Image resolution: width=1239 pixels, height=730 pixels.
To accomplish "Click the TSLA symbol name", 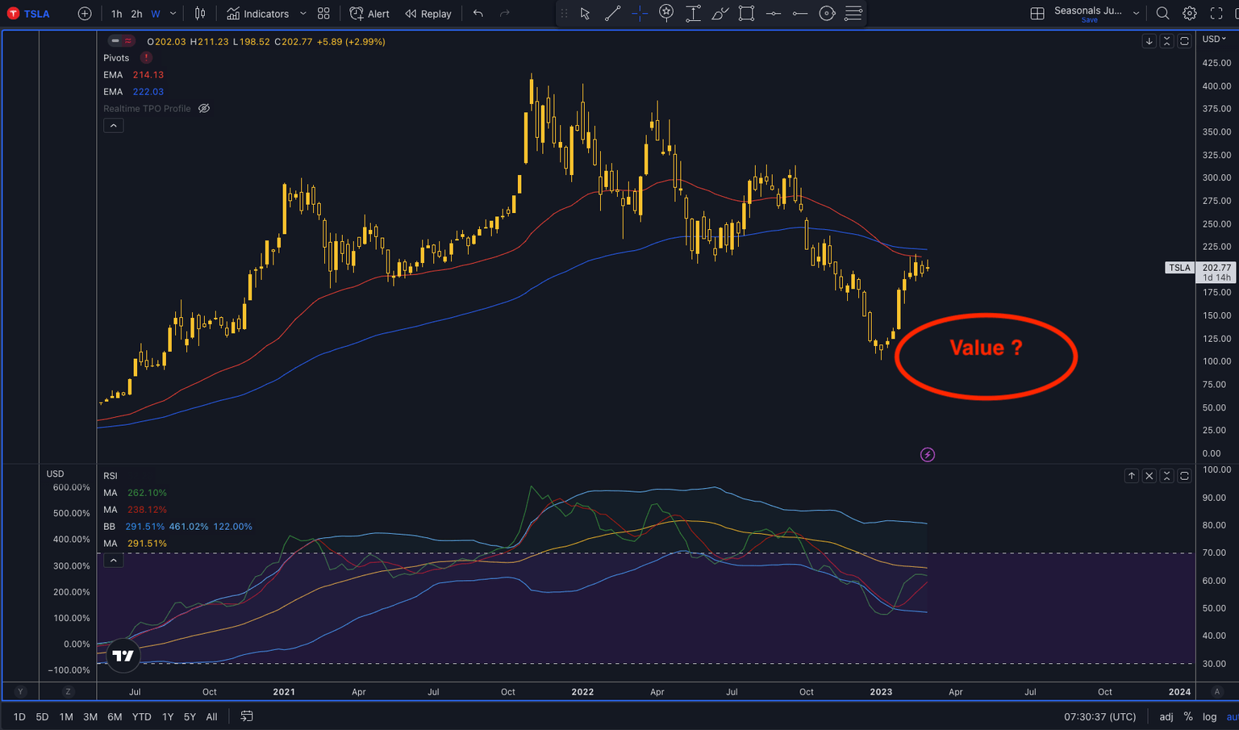I will tap(36, 14).
